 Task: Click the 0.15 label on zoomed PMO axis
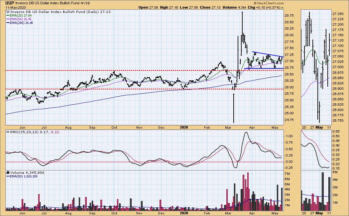coord(336,168)
